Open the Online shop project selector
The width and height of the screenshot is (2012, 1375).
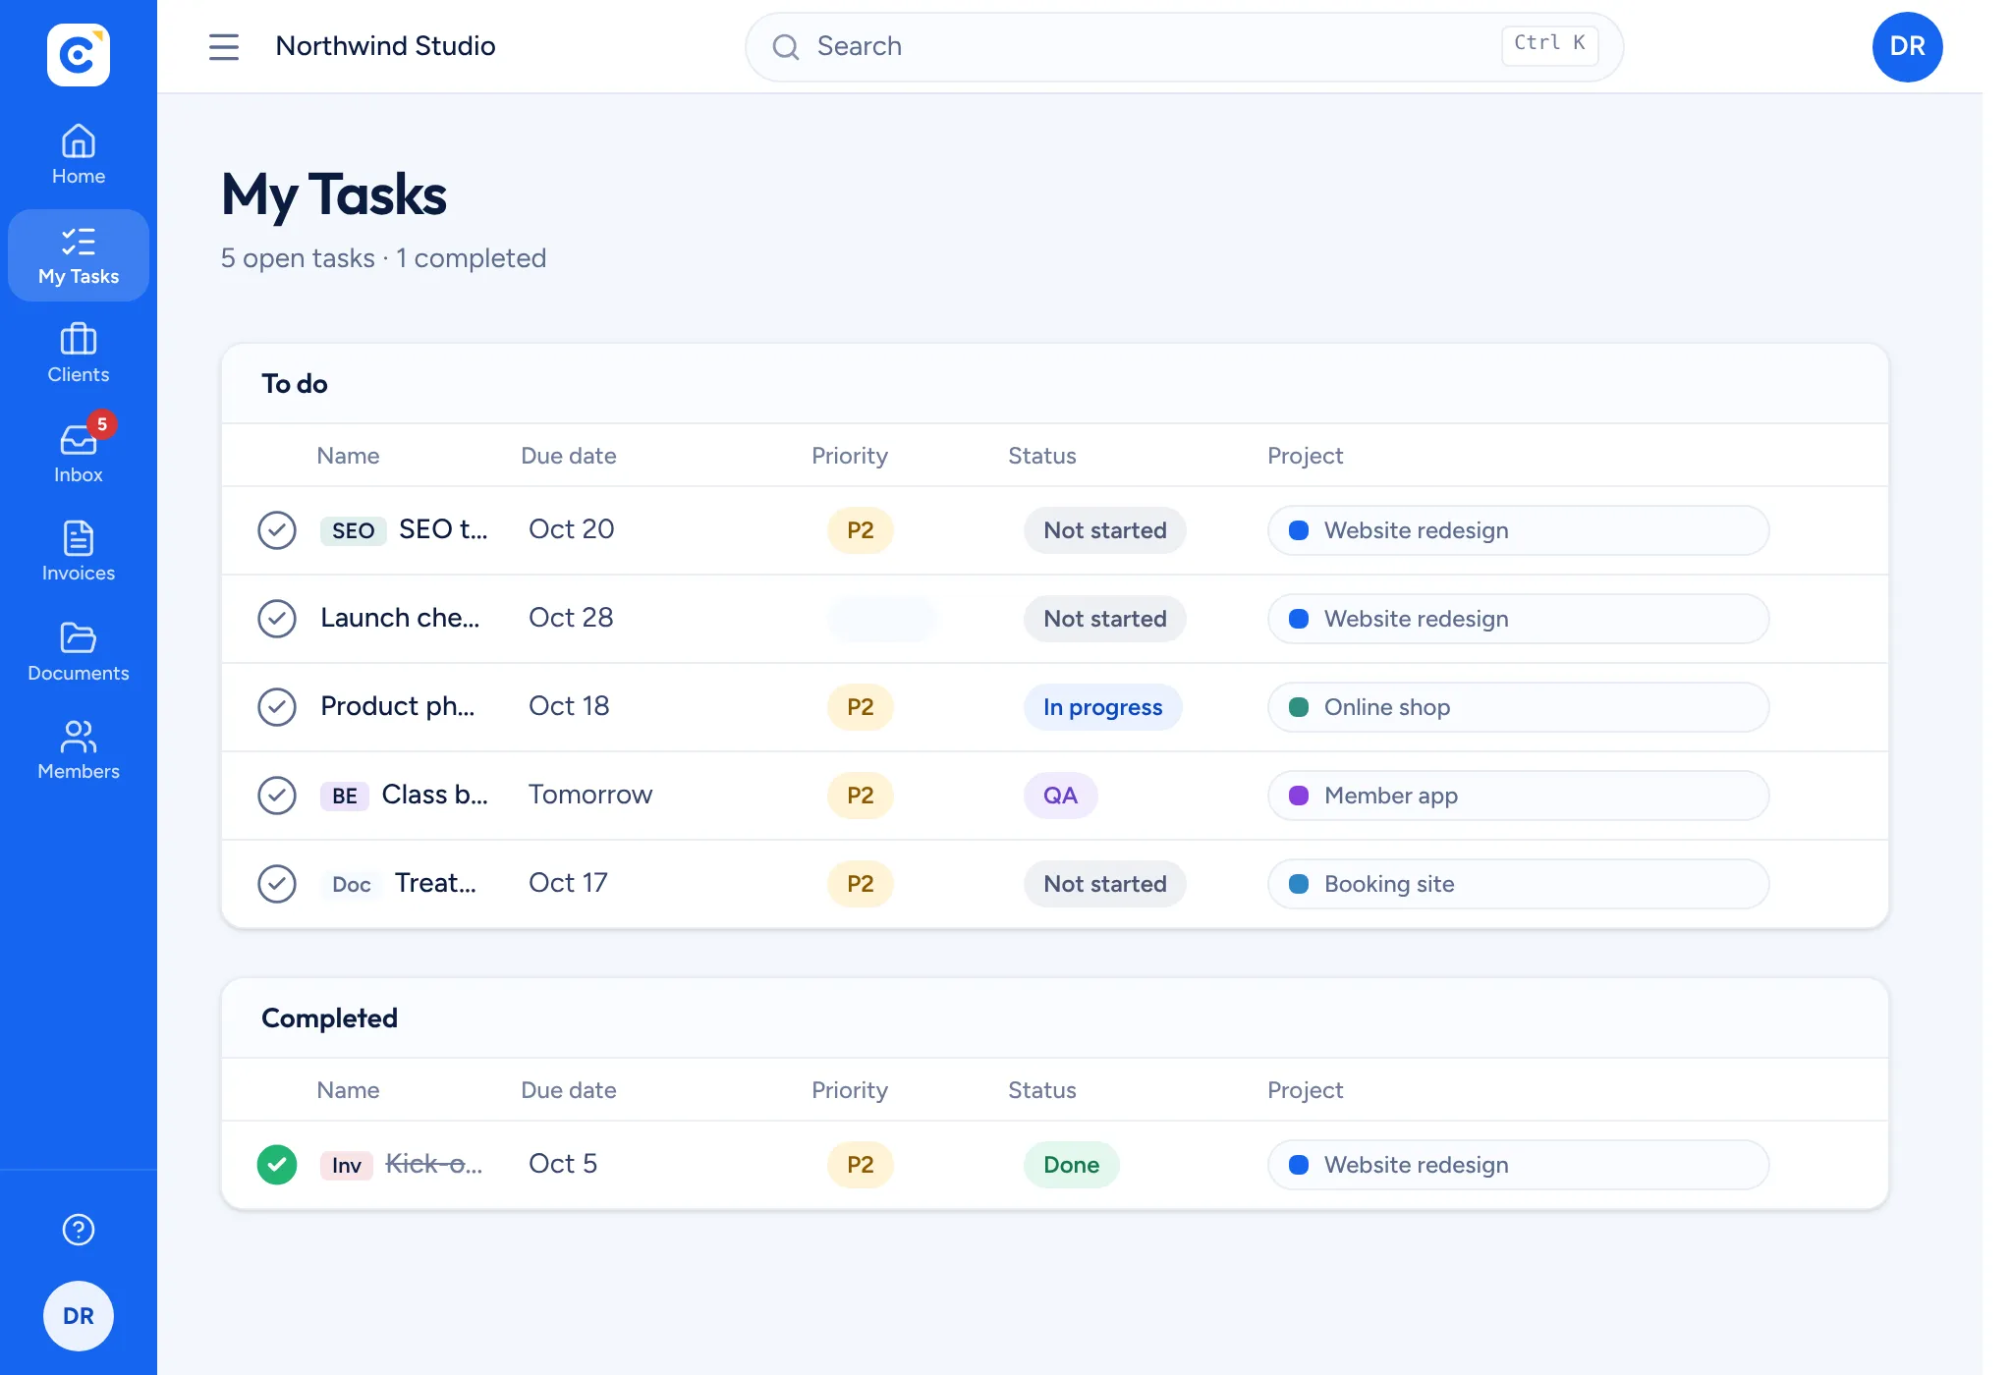tap(1519, 707)
